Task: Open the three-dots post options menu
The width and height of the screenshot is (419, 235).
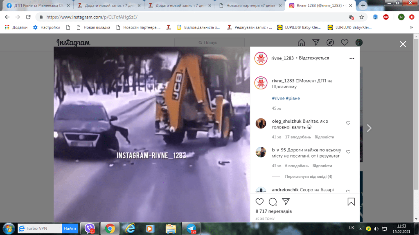Action: point(351,58)
